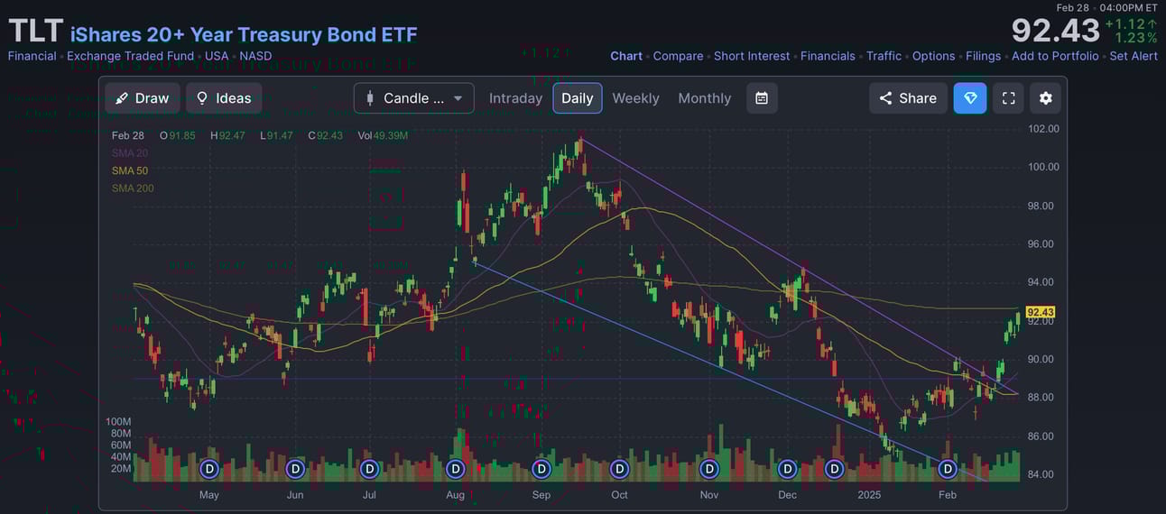The height and width of the screenshot is (514, 1166).
Task: Share the chart
Action: point(909,98)
